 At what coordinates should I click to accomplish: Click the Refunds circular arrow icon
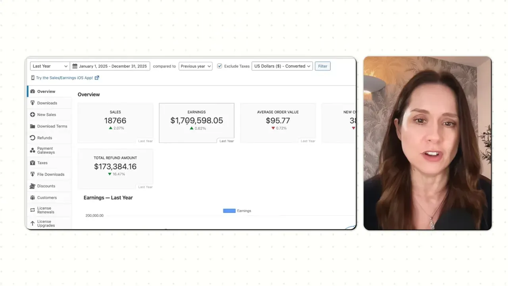(32, 137)
